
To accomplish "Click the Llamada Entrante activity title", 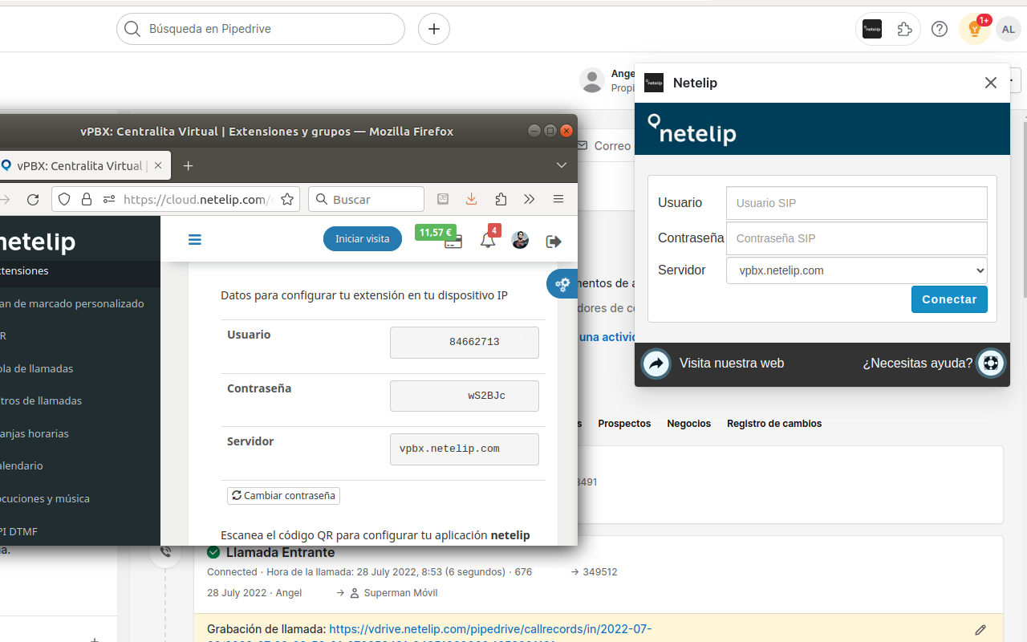I will pyautogui.click(x=281, y=553).
